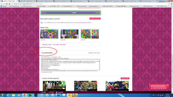Open the Puzzle & Dragons Wiki thumbnail
The image size is (173, 97).
point(86,86)
